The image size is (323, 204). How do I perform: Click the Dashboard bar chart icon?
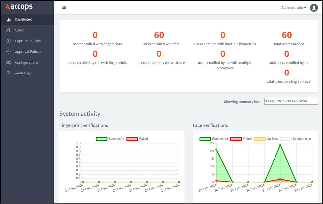coord(9,20)
